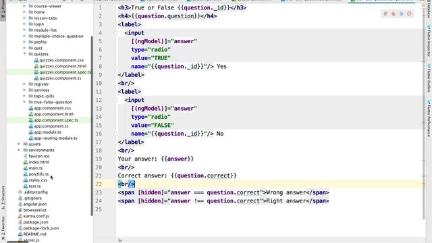Open app.component.html in project tree

click(x=54, y=114)
